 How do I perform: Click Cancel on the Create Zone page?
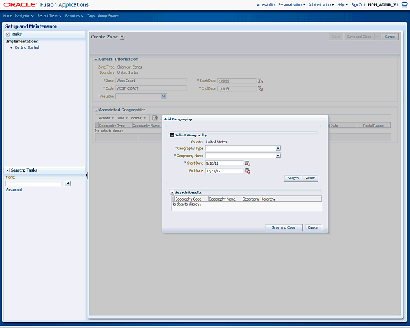point(390,37)
